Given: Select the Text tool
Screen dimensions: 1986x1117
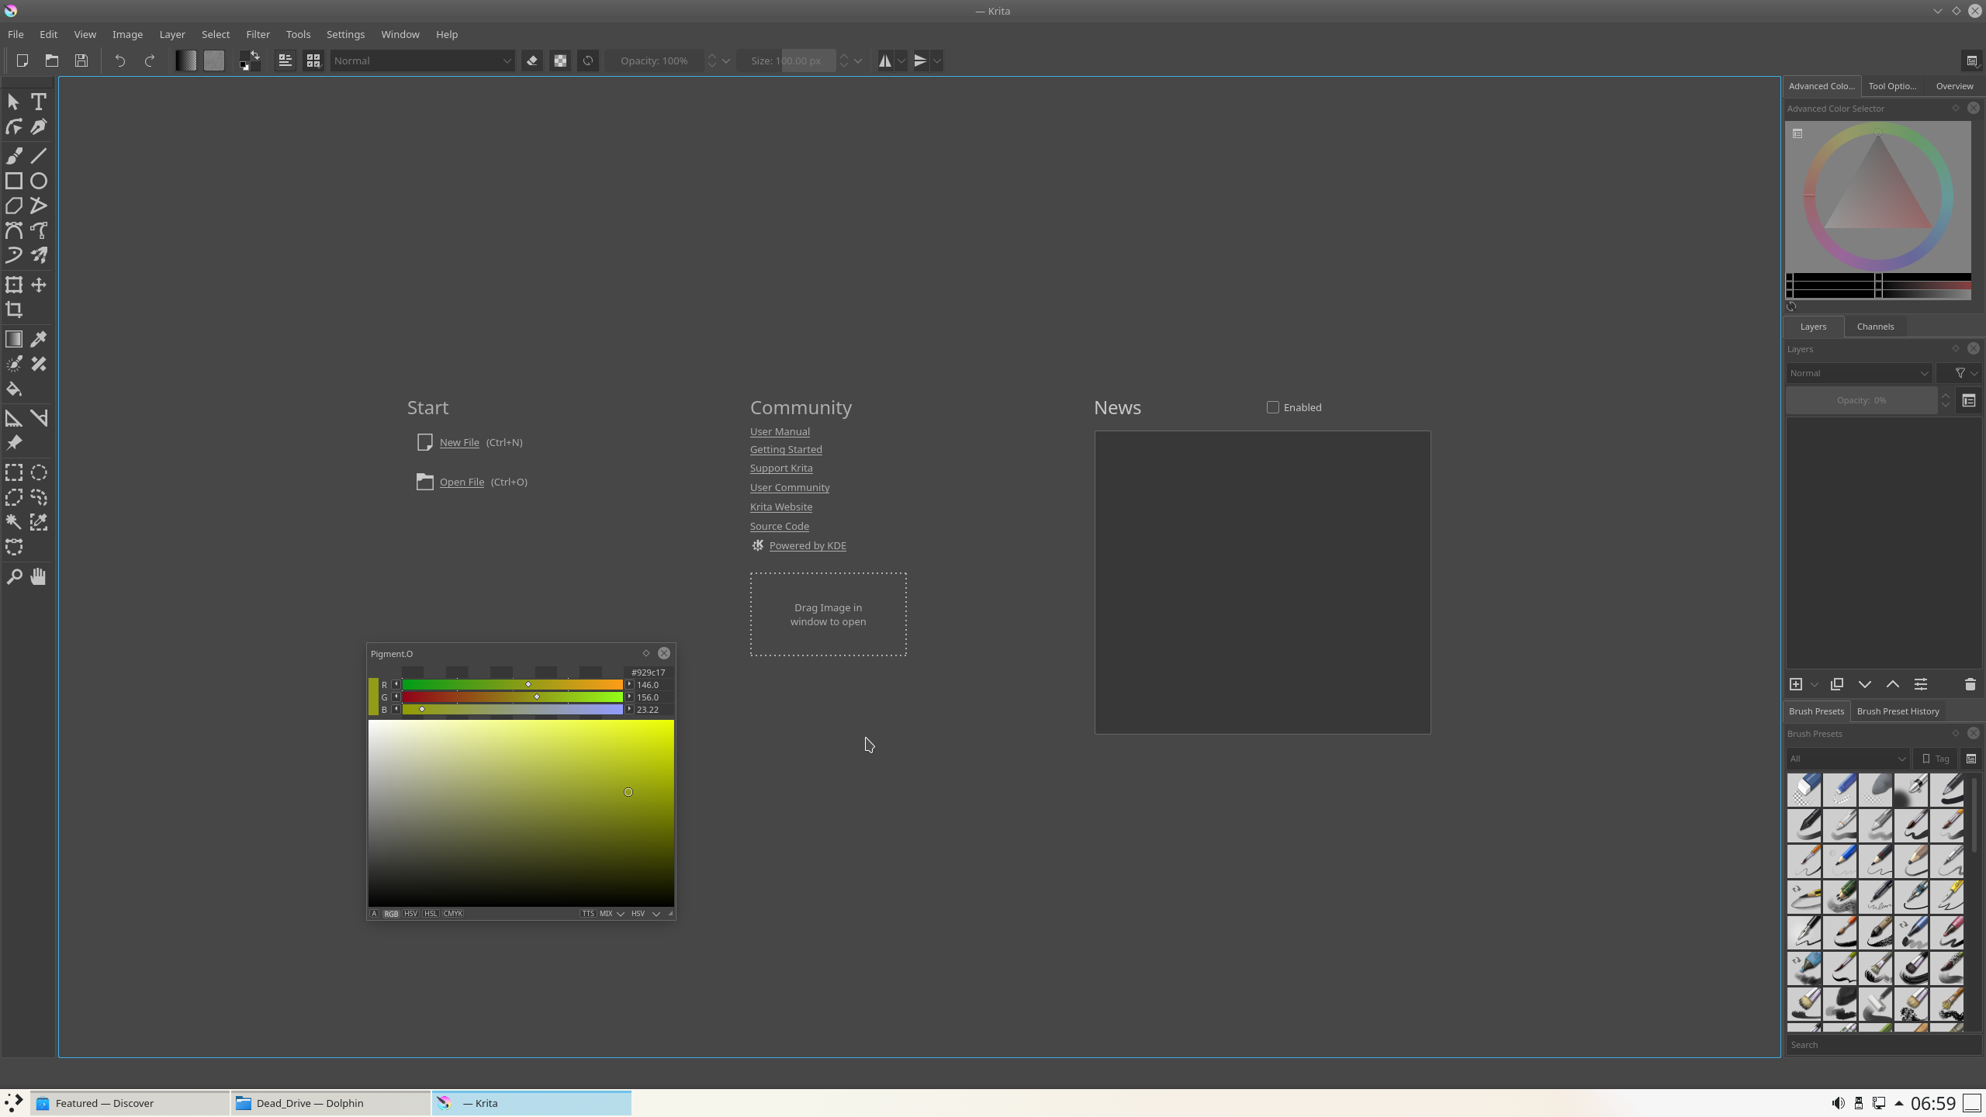Looking at the screenshot, I should coord(38,102).
